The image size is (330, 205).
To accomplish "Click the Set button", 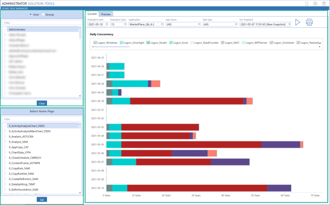I will click(x=42, y=200).
